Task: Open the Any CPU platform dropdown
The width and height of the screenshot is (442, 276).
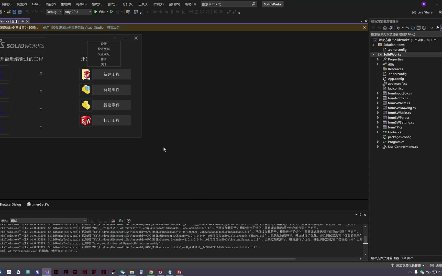Action: pyautogui.click(x=78, y=12)
